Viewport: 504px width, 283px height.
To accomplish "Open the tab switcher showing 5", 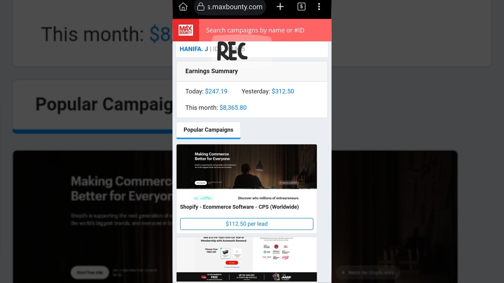I will [301, 7].
